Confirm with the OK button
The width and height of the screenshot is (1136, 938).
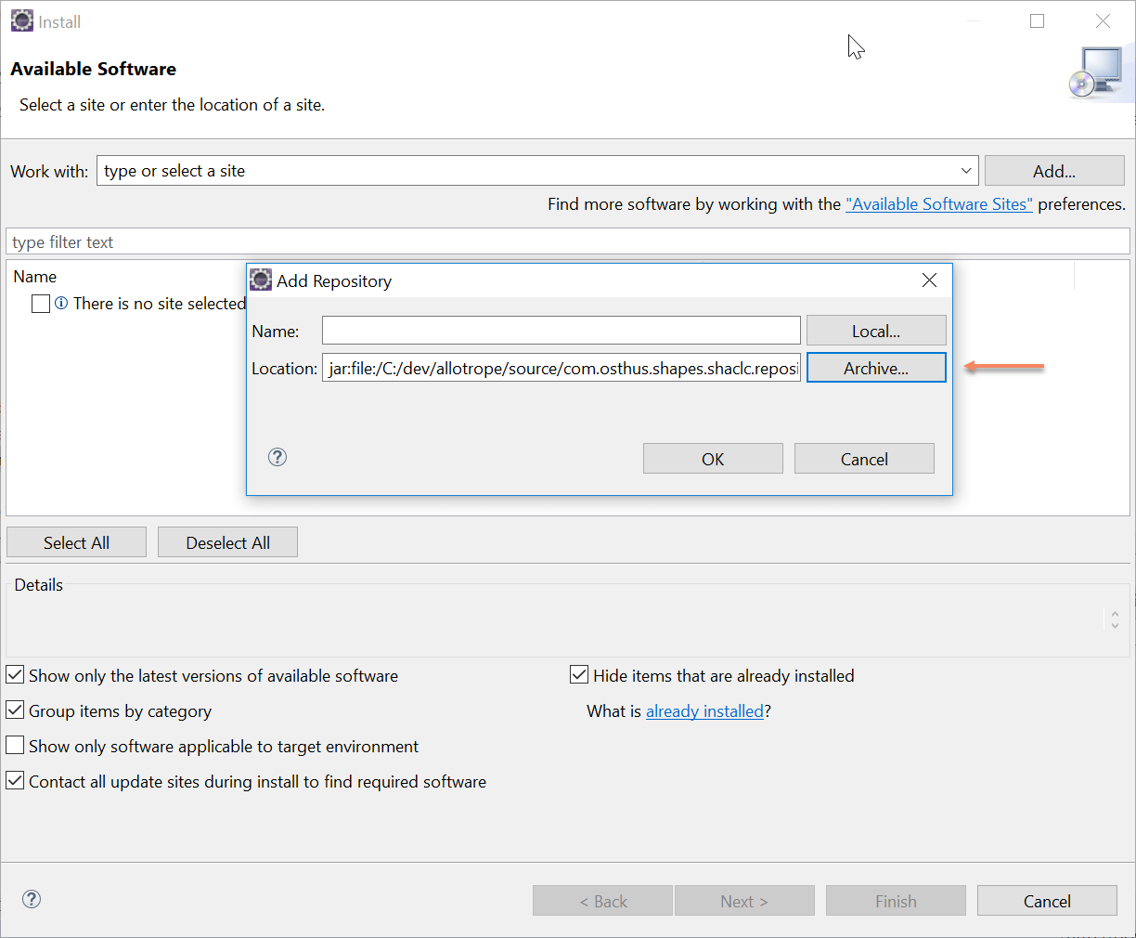click(x=713, y=458)
